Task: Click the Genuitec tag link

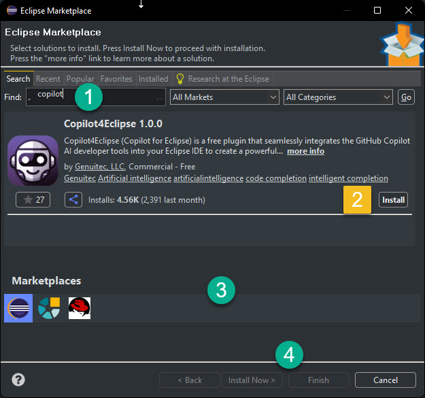Action: 80,178
